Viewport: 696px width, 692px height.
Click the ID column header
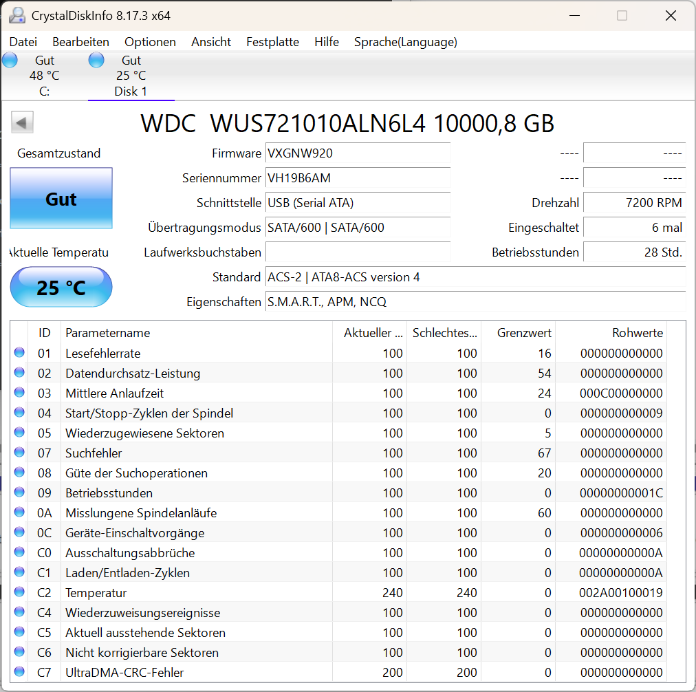click(45, 332)
